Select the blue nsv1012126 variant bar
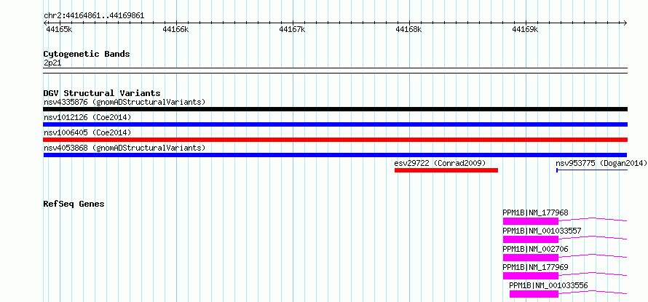The image size is (648, 302). pyautogui.click(x=335, y=124)
